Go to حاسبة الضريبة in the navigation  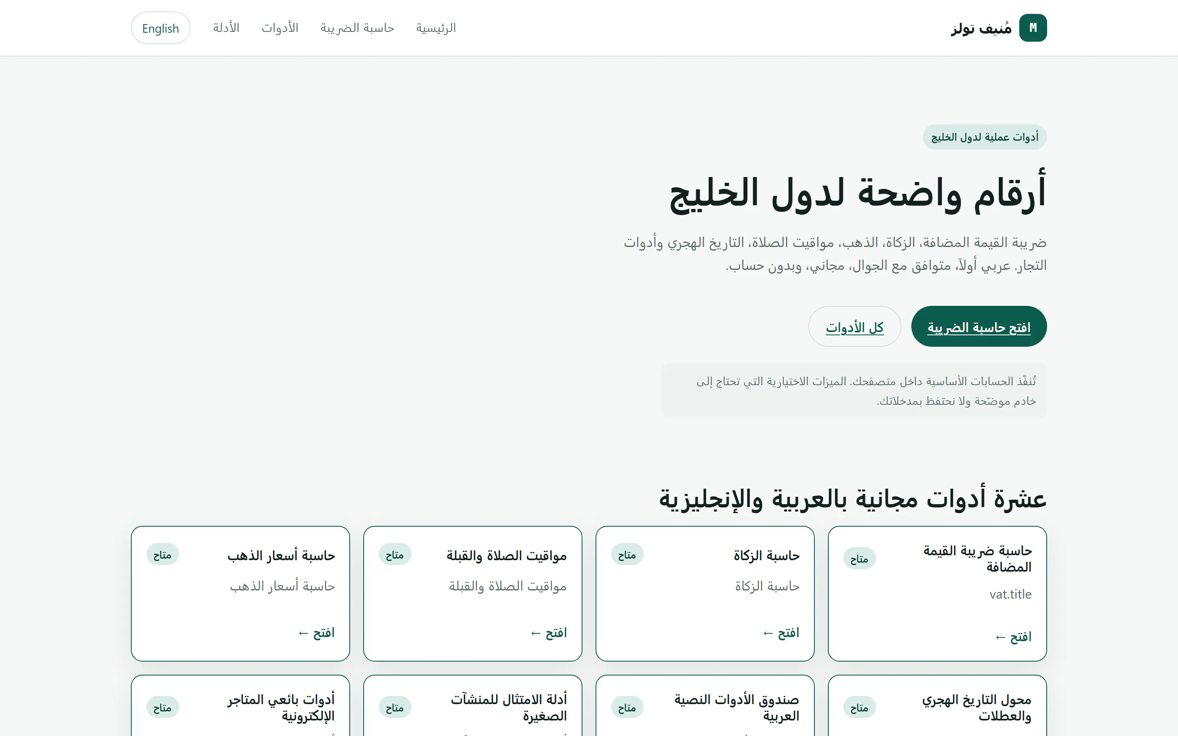357,28
